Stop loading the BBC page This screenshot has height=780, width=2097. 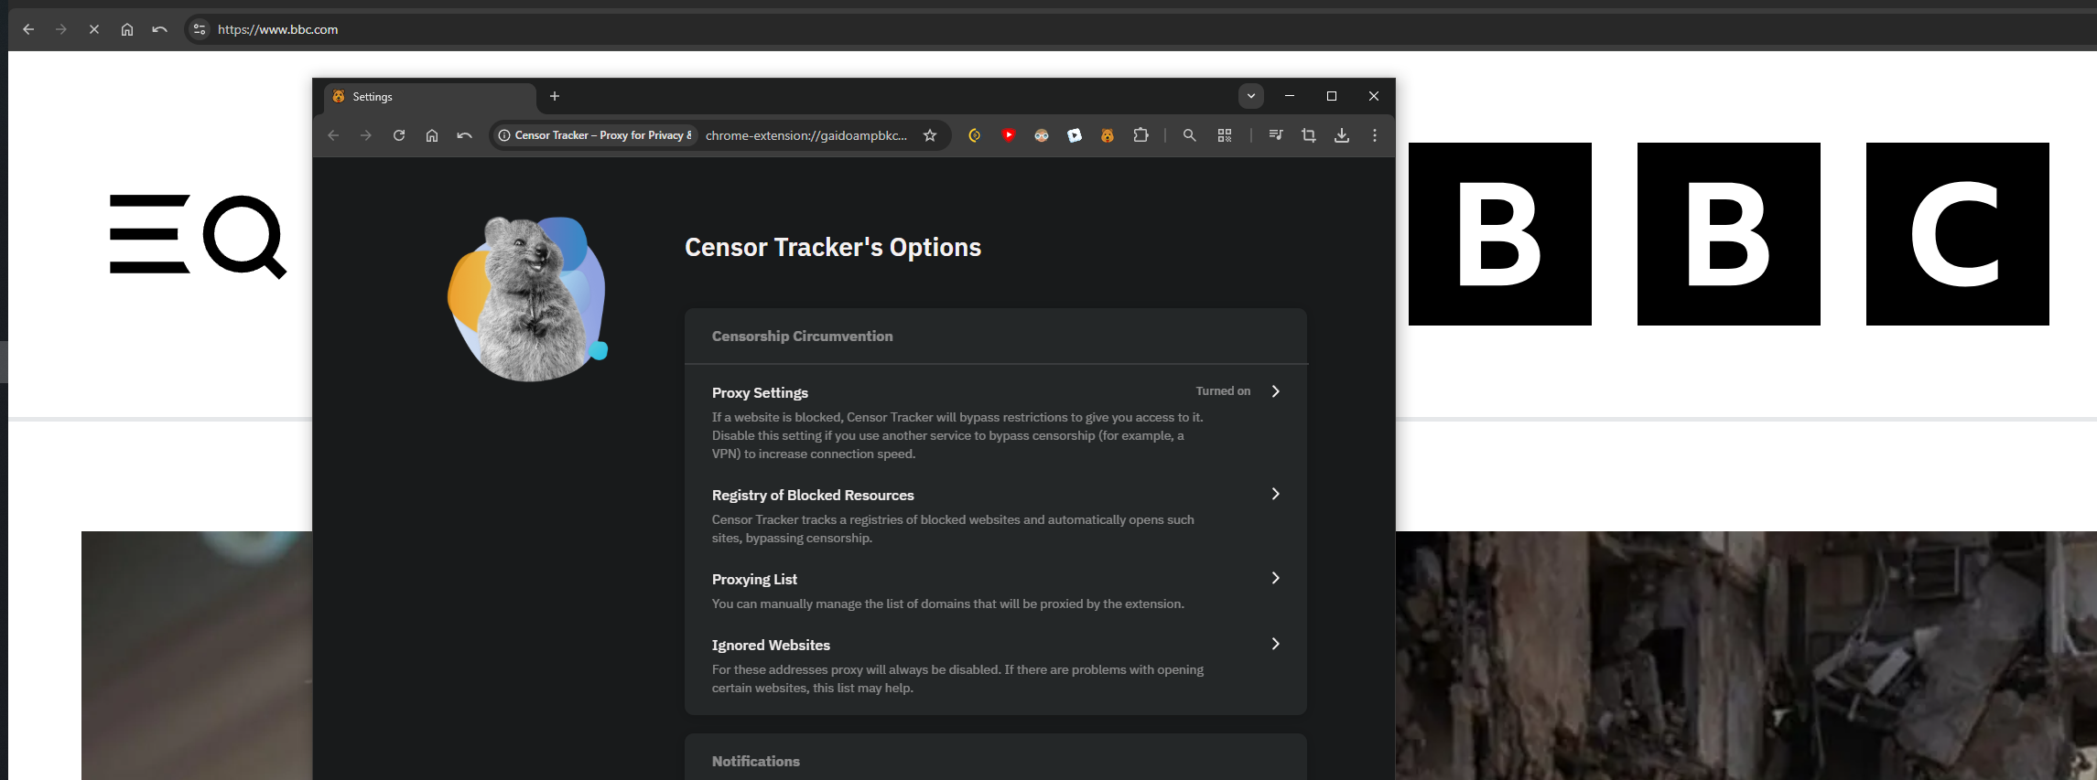[94, 29]
